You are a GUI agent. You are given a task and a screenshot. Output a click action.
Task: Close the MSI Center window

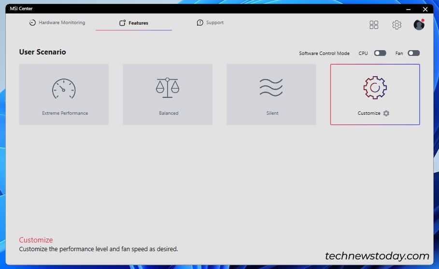point(425,9)
